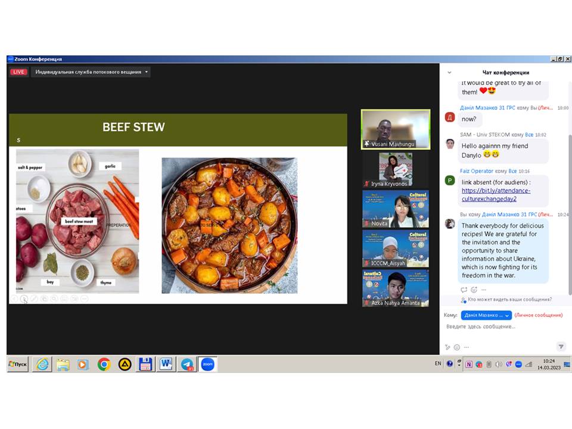Select Iryna Kryvonos video thumbnail

coord(396,170)
